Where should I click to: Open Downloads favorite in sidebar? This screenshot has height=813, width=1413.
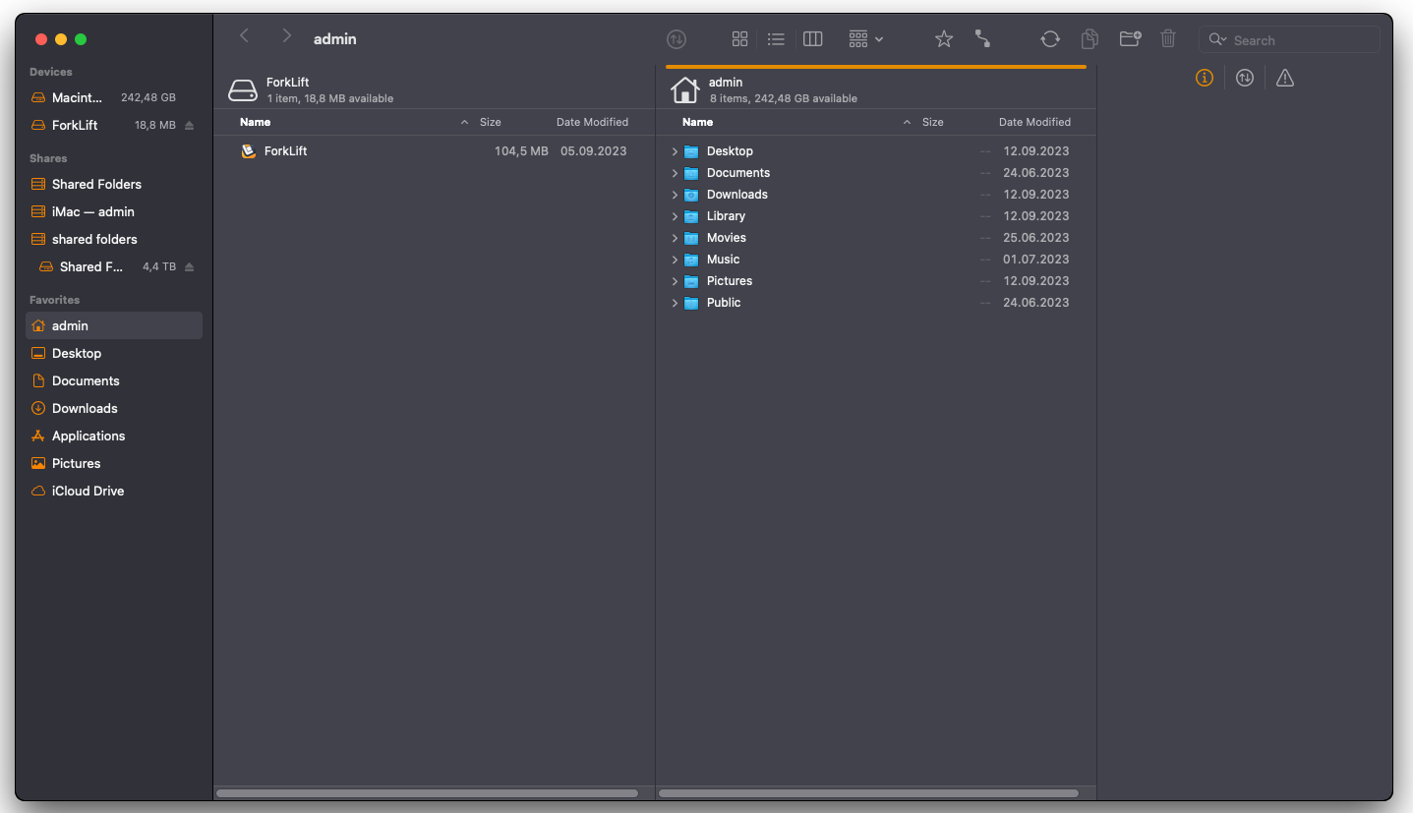114,408
